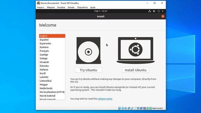This screenshot has width=201, height=113.
Task: Open the release notes link
Action: point(105,99)
